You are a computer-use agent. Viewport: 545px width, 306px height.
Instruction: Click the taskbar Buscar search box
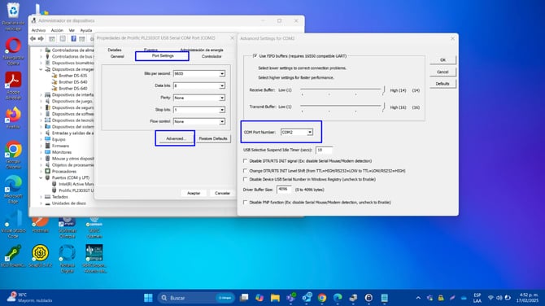(x=196, y=298)
